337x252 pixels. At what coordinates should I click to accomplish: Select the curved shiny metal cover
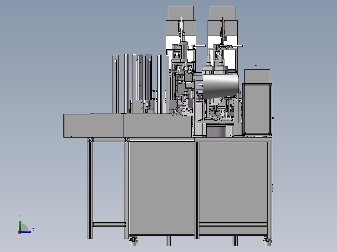(x=220, y=86)
